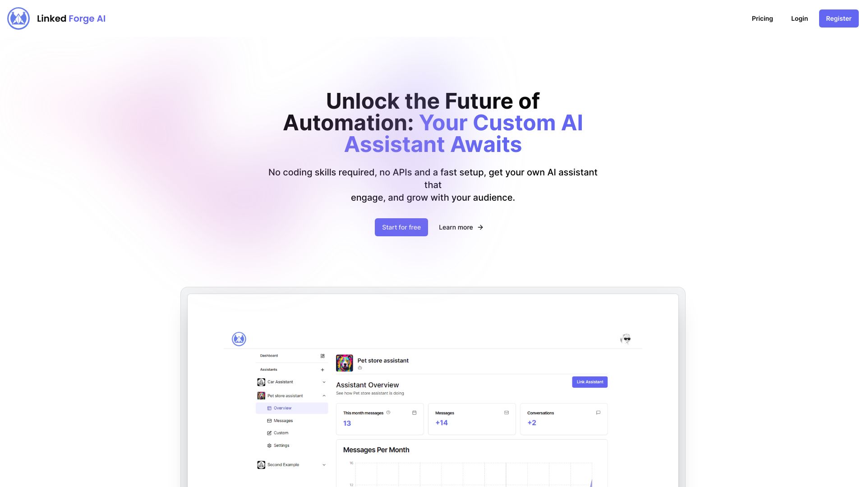Click the Pet store assistant avatar icon

tap(345, 363)
